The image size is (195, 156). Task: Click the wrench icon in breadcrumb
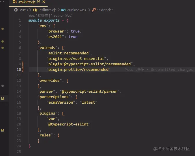94,10
